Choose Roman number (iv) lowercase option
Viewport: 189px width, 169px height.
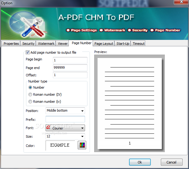tap(30, 102)
